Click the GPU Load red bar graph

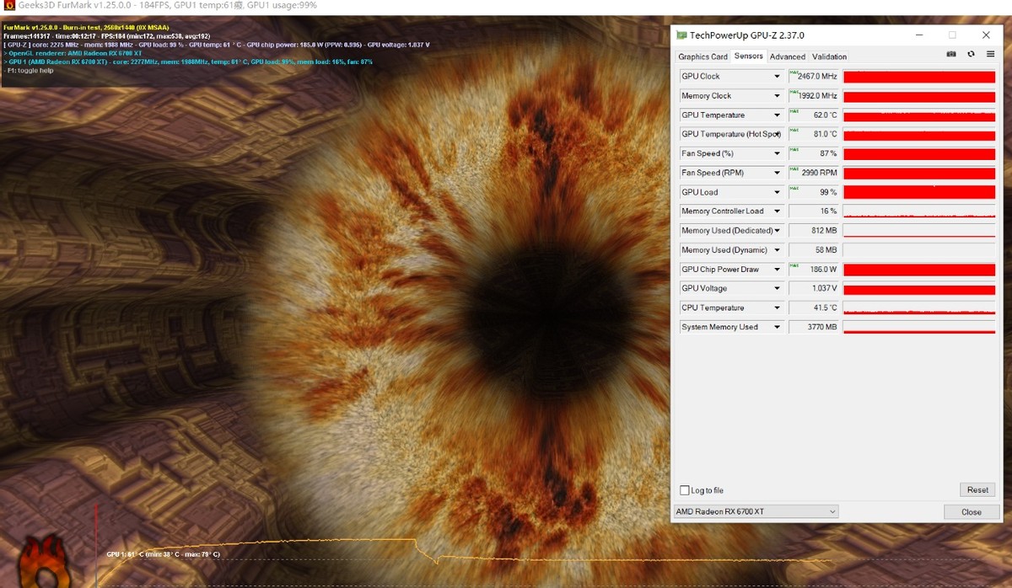point(918,191)
